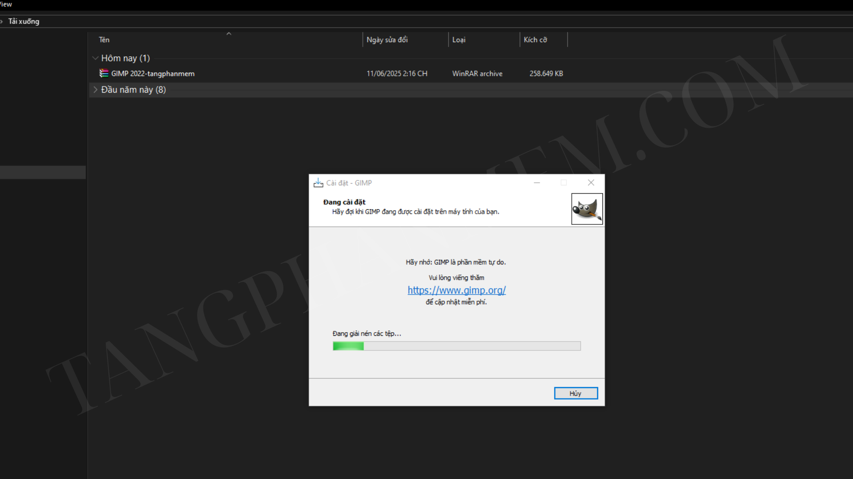Sort by the Ngày sửa đổi column

click(387, 40)
